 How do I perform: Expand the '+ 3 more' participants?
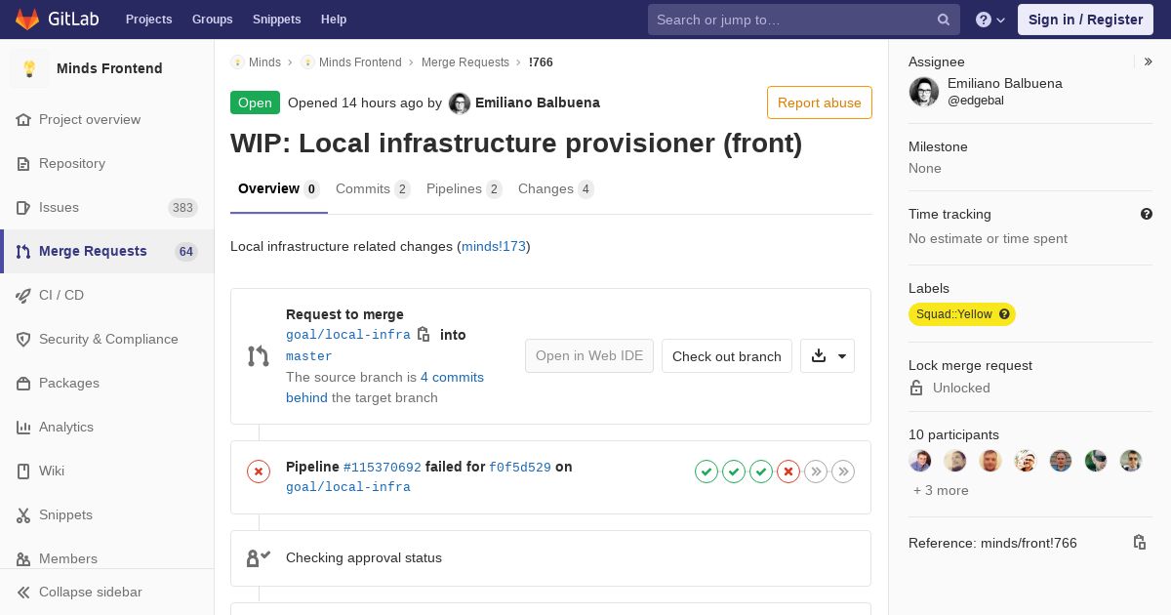click(941, 490)
